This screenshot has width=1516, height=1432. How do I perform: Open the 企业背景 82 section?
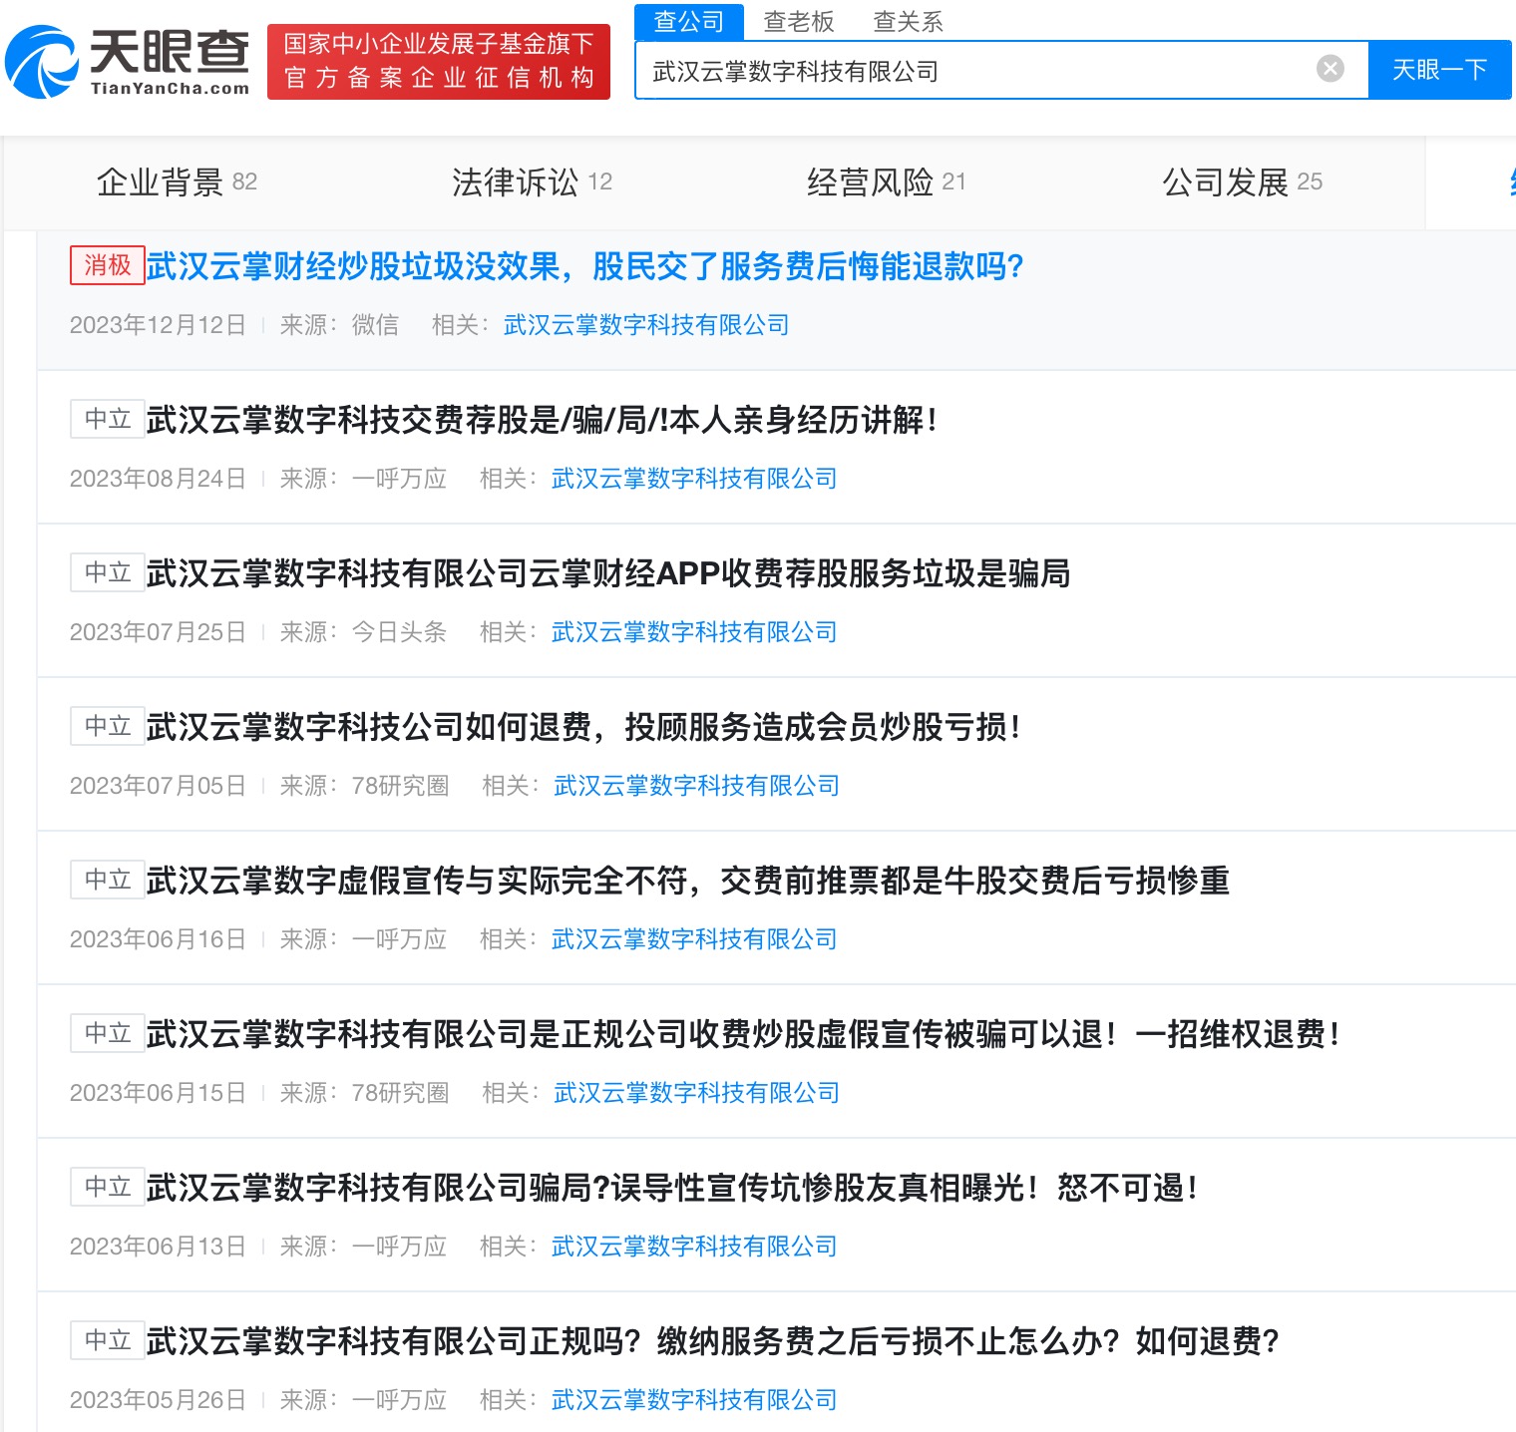178,182
